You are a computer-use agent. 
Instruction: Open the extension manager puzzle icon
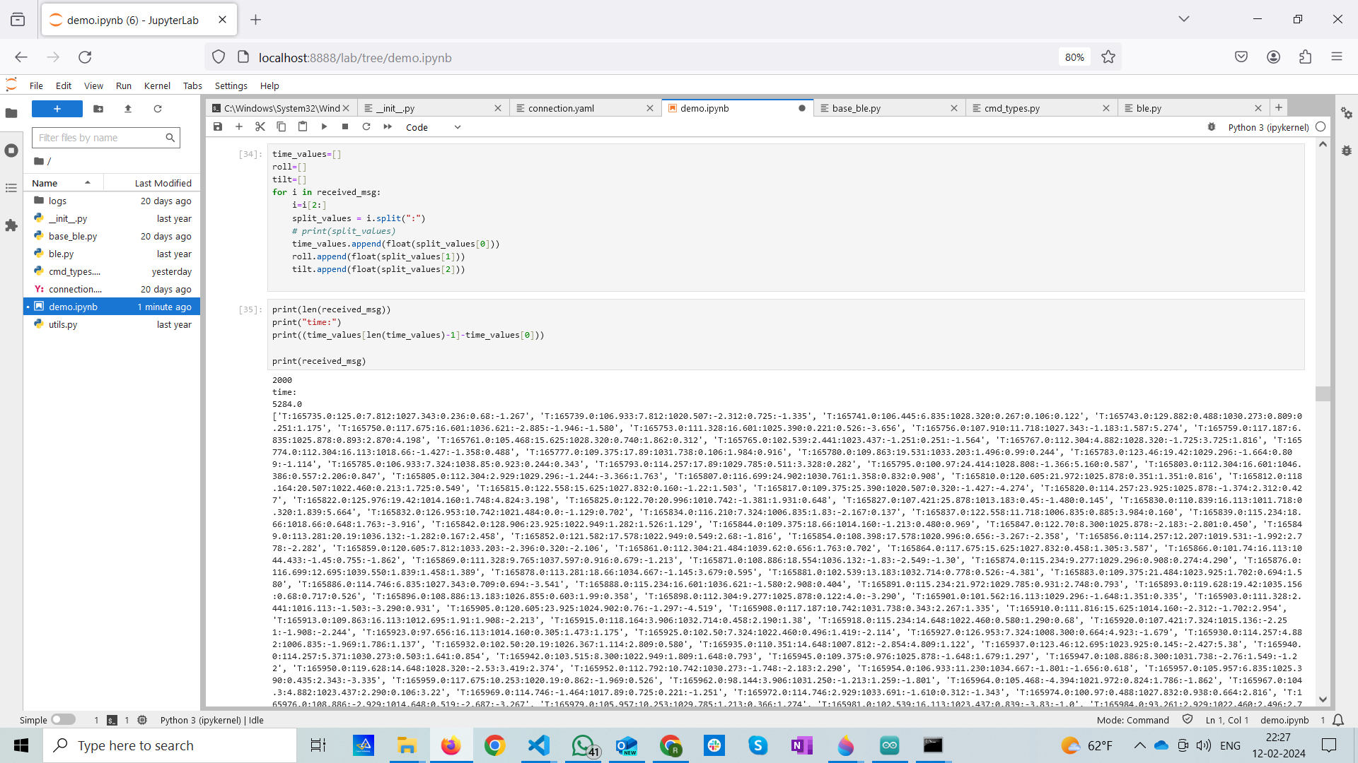point(11,225)
